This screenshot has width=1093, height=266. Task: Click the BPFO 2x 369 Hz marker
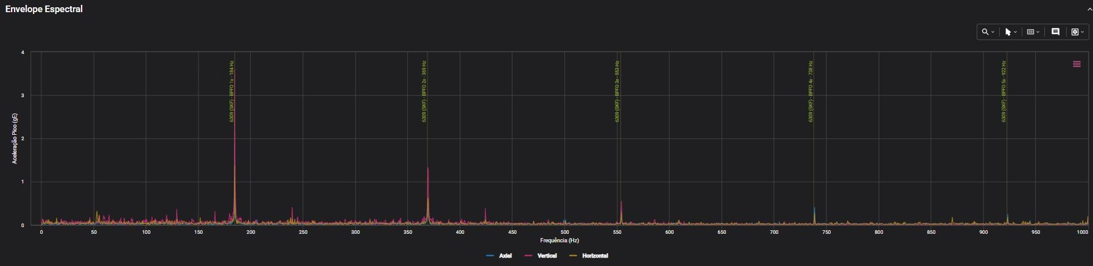click(x=424, y=91)
